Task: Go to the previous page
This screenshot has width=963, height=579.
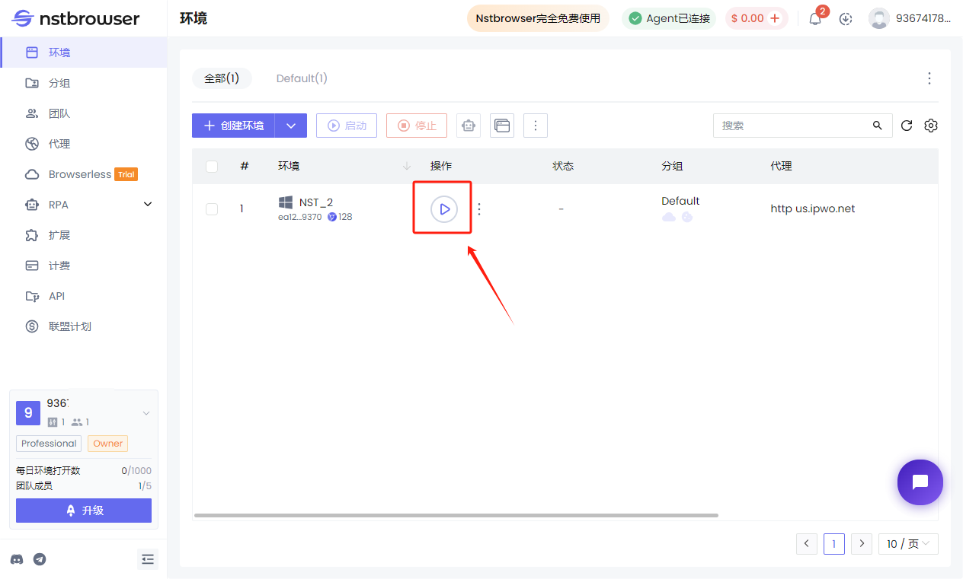Action: (807, 544)
